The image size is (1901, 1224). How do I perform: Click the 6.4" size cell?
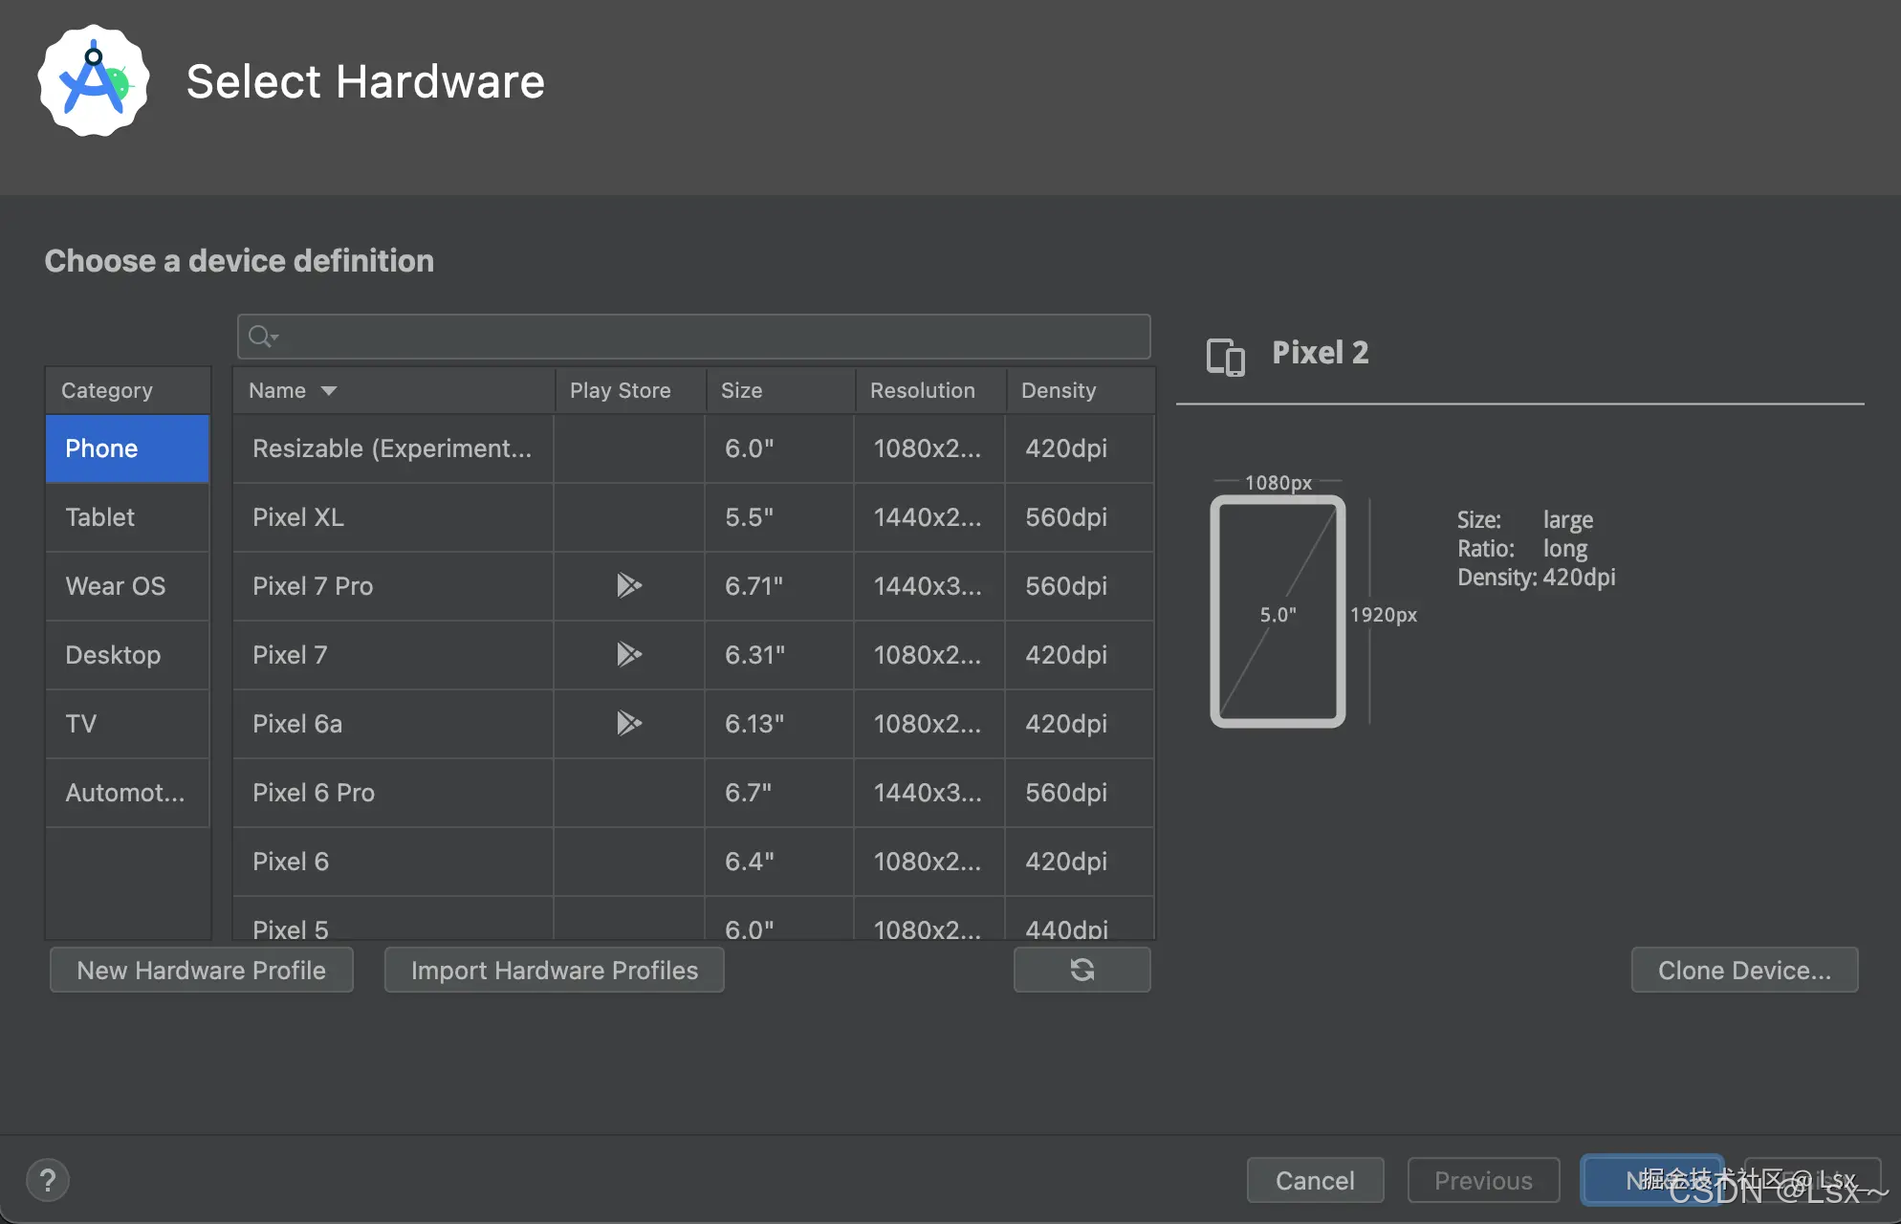[x=779, y=862]
